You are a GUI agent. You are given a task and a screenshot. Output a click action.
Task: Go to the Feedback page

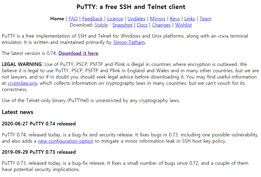92,19
